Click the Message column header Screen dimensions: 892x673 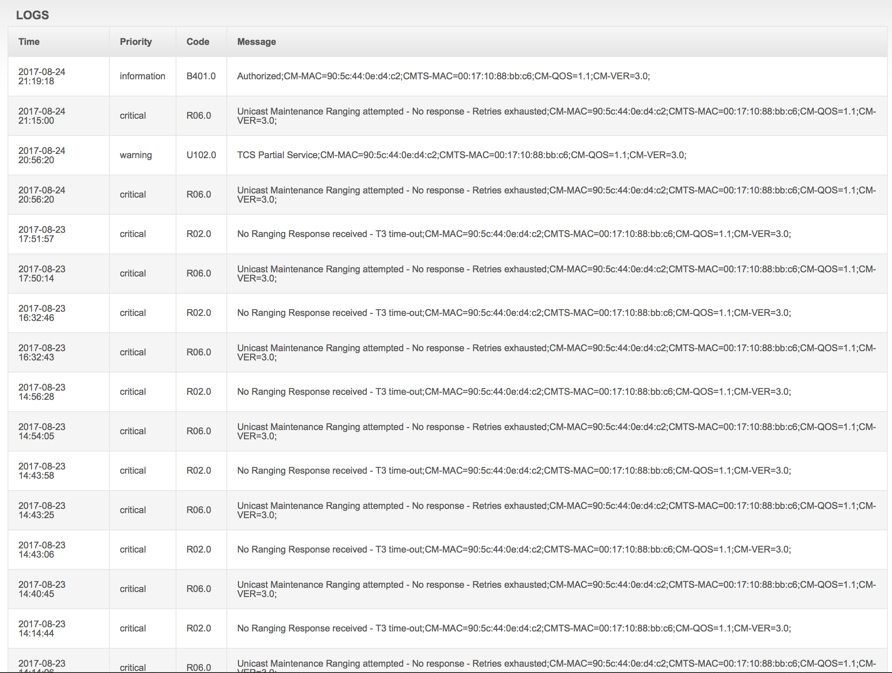[256, 42]
